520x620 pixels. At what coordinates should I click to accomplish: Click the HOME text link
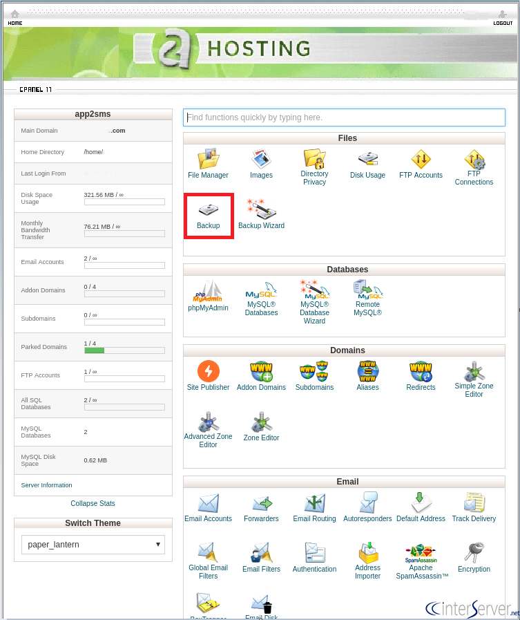[15, 23]
